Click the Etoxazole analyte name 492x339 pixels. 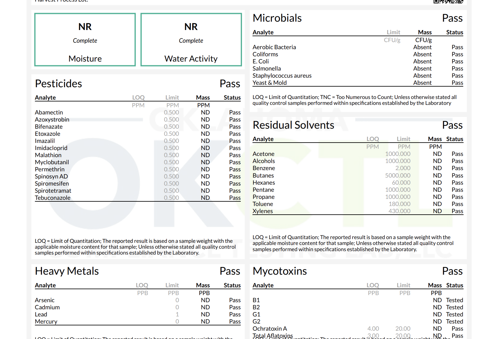pos(47,134)
